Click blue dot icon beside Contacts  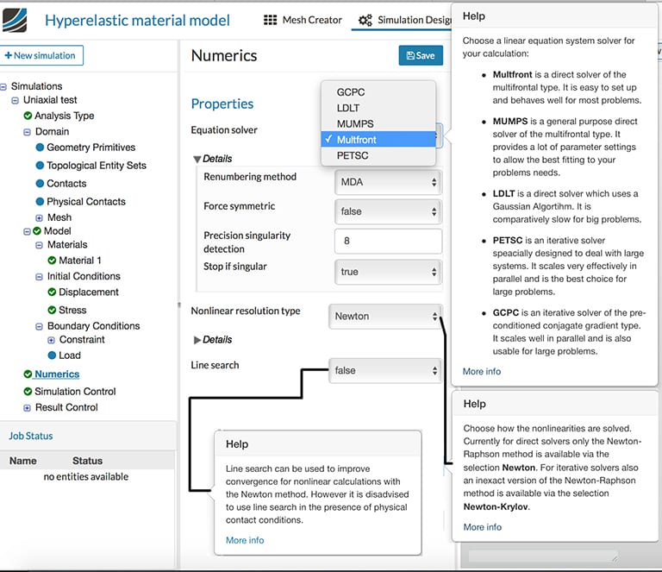[x=41, y=184]
